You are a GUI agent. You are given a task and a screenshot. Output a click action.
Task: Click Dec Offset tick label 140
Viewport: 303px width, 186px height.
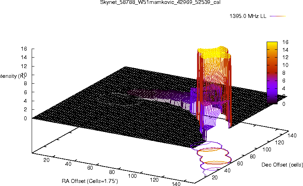tap(292, 135)
